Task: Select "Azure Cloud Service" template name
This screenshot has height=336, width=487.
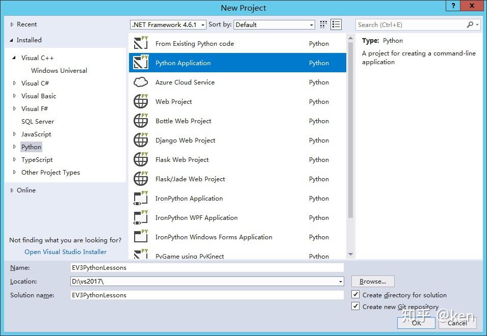Action: click(x=185, y=82)
